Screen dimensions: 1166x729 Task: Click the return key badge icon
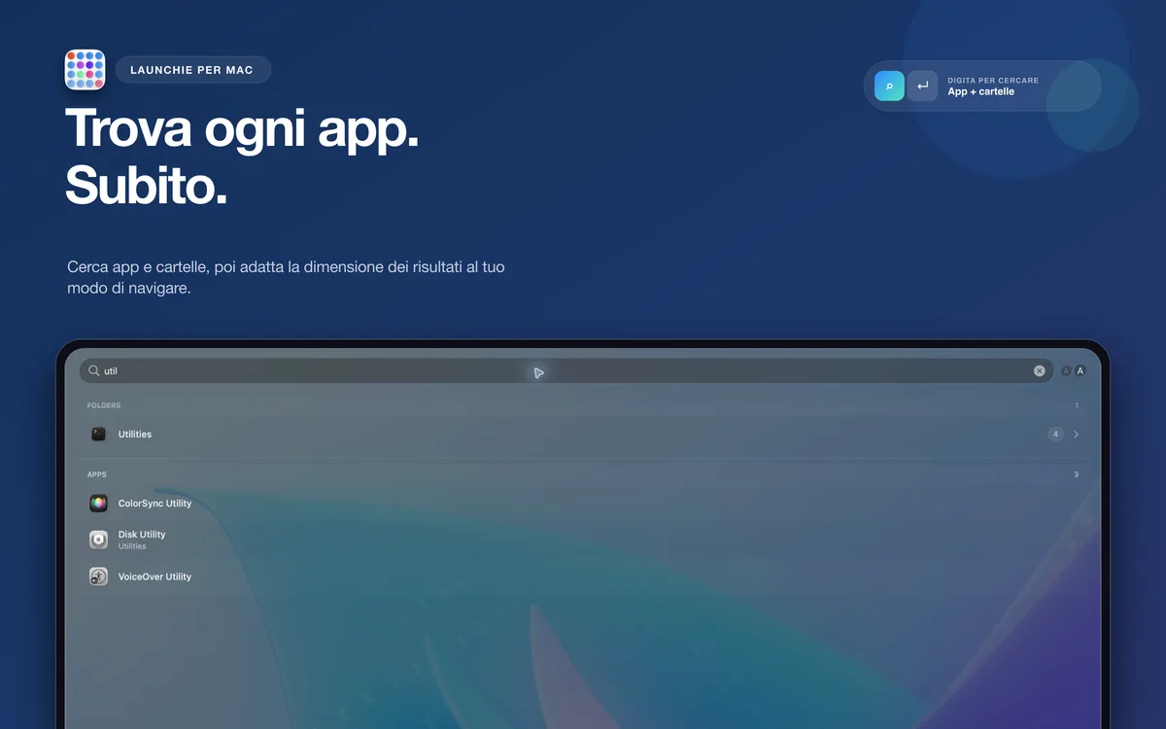point(922,86)
